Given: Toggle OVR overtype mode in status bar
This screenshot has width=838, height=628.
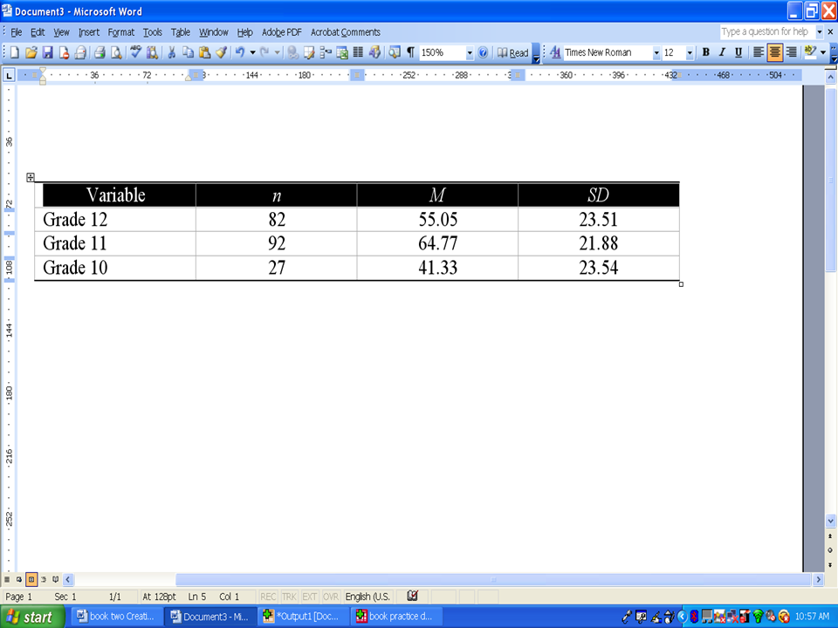Looking at the screenshot, I should 330,597.
